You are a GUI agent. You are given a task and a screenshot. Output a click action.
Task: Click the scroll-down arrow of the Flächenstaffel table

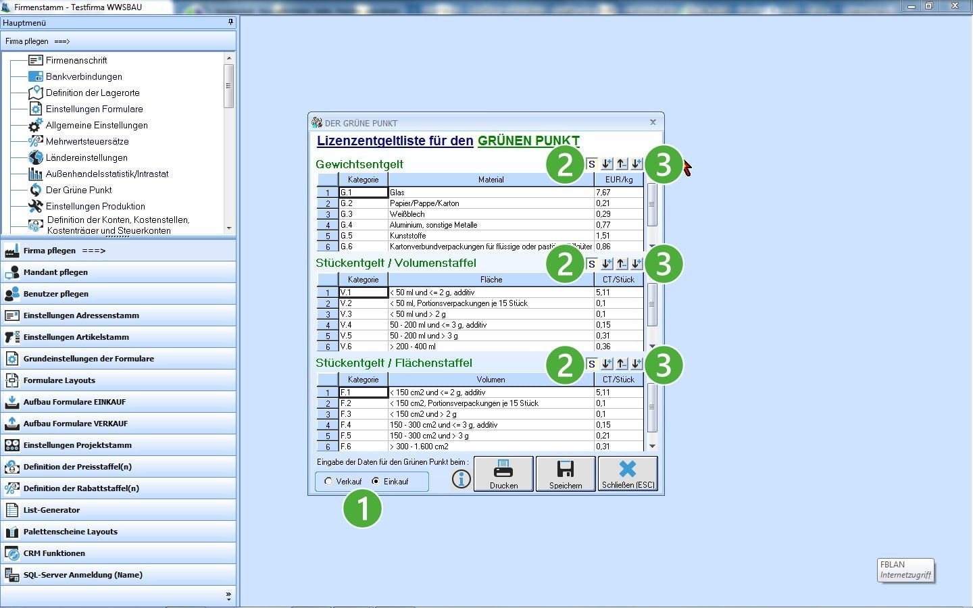(x=652, y=446)
